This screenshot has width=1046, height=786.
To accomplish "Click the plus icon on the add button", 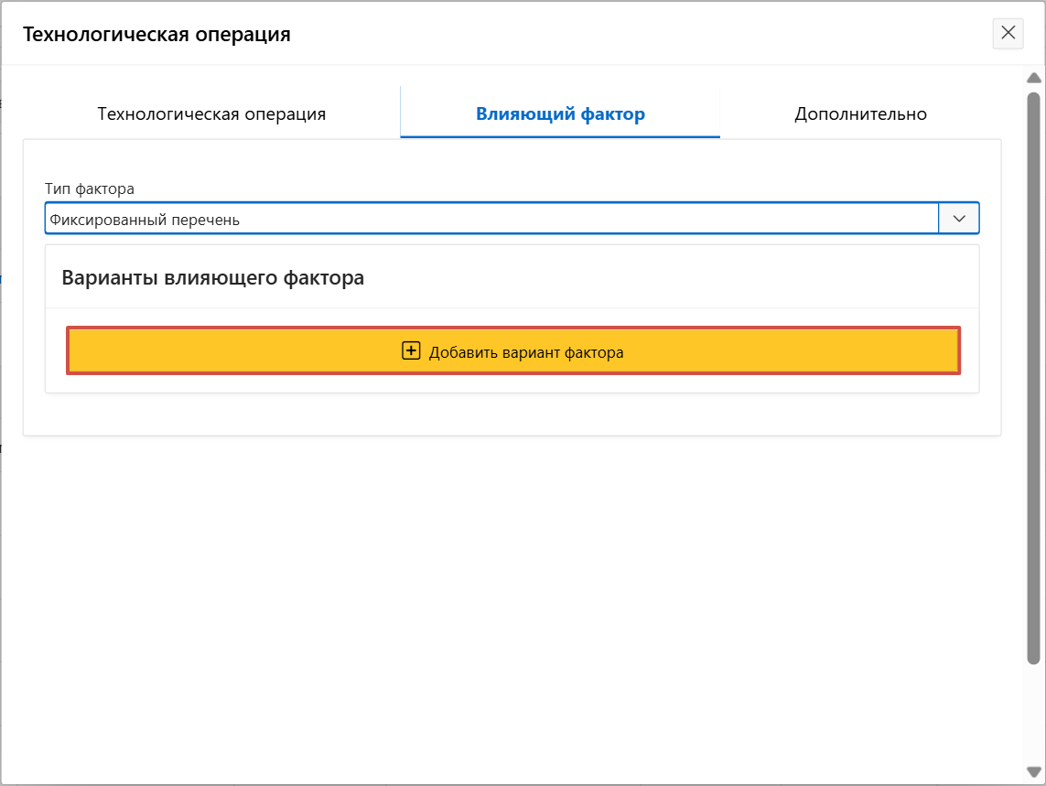I will point(411,351).
